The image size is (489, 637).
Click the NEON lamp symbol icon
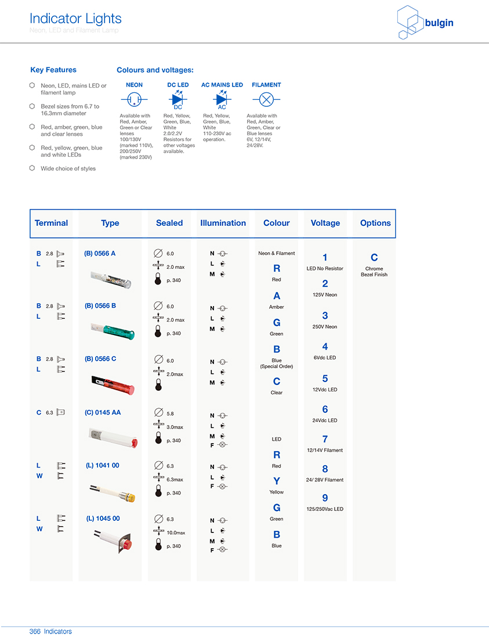pos(134,100)
